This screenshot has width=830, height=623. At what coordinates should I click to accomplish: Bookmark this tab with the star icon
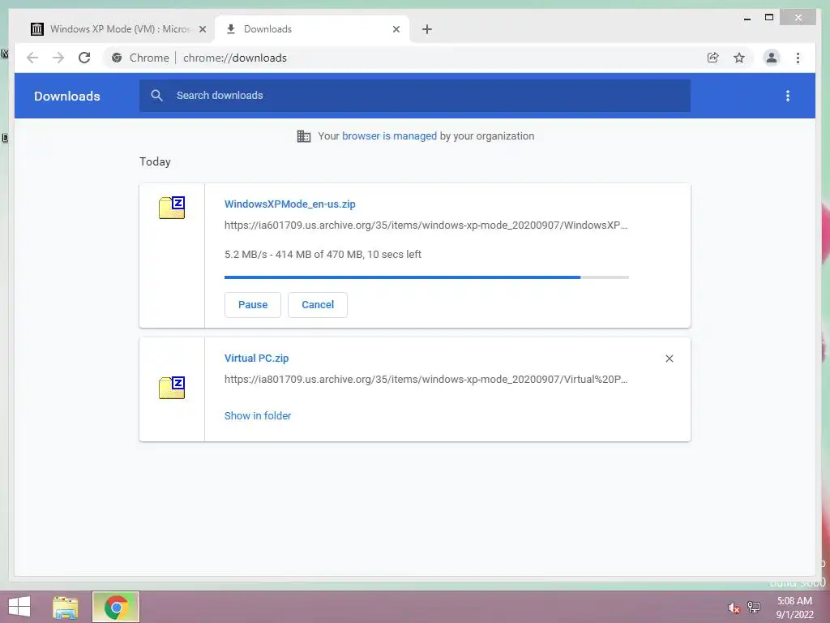(x=739, y=58)
